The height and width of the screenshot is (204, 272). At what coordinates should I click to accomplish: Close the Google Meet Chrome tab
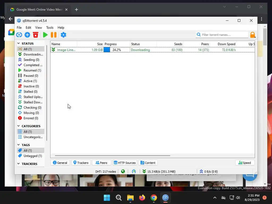pos(66,10)
